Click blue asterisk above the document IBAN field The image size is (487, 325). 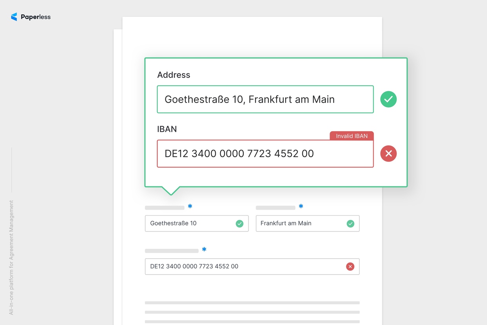point(204,250)
